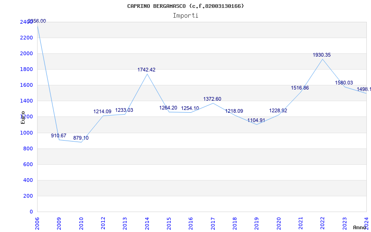Click the 1580.03 data label for 2023

(x=344, y=83)
